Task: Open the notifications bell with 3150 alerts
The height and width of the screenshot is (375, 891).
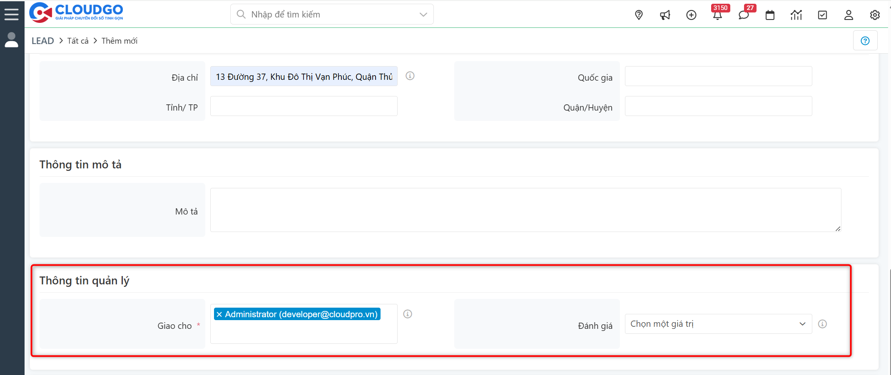Action: click(x=718, y=15)
